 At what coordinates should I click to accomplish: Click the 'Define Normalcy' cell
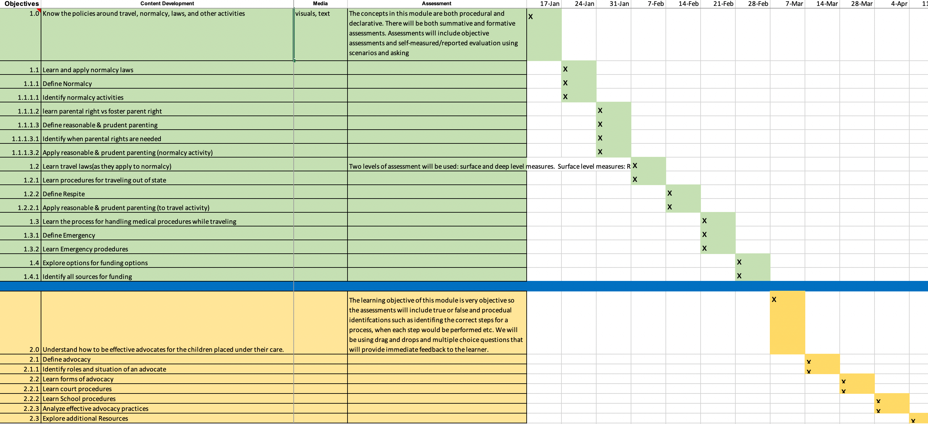click(167, 83)
